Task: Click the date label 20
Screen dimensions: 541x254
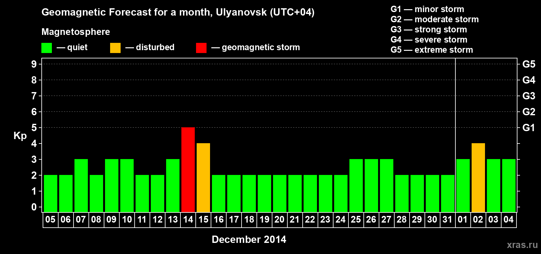Action: click(279, 220)
